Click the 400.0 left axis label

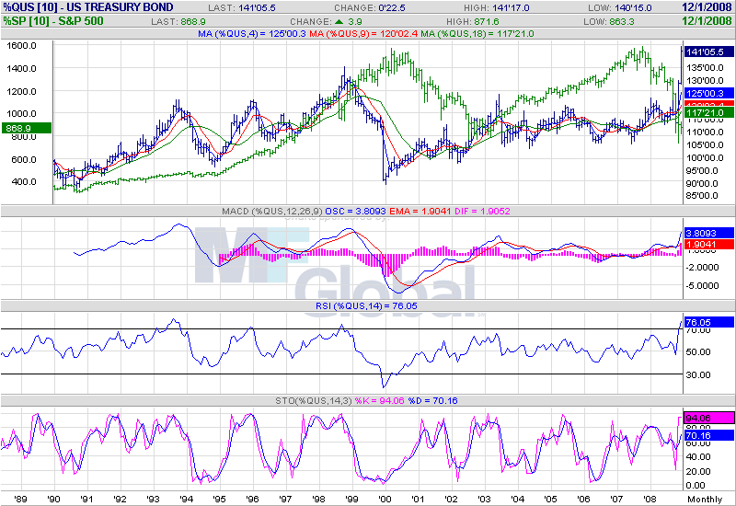click(24, 181)
